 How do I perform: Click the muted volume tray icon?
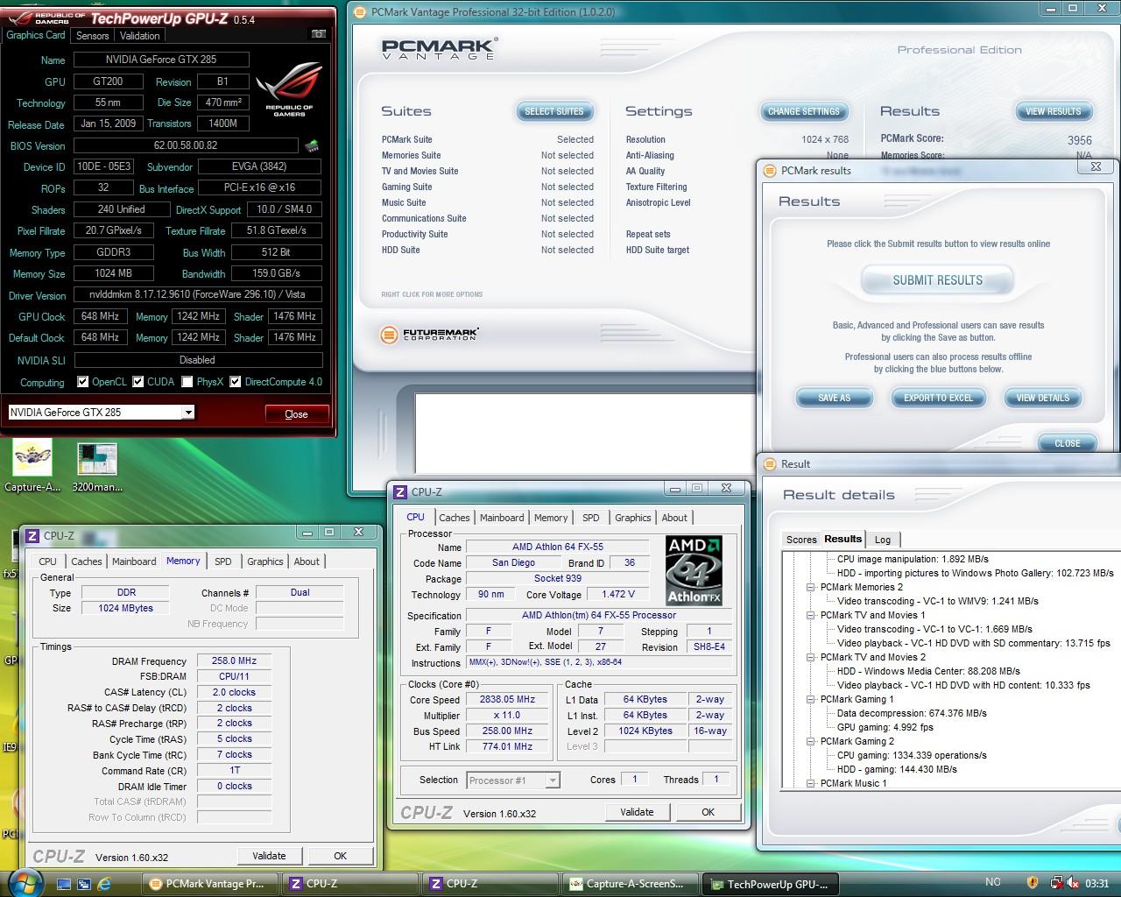pyautogui.click(x=1073, y=883)
